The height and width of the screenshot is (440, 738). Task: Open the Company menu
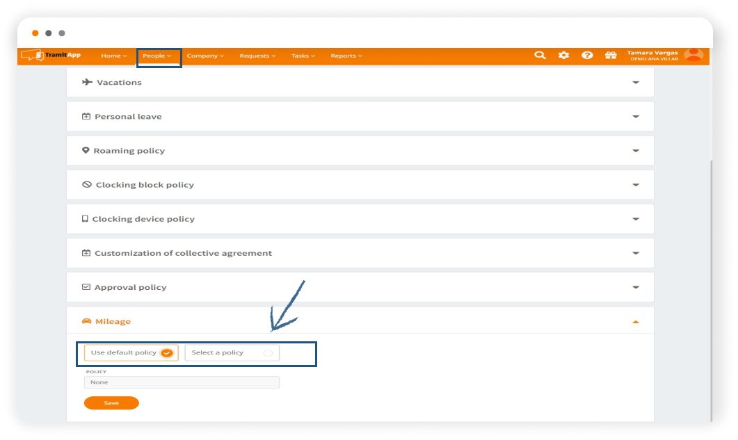tap(205, 56)
